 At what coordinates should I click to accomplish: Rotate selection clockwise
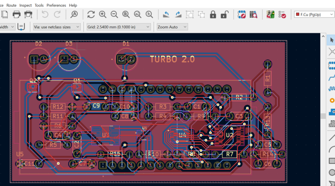click(x=178, y=15)
